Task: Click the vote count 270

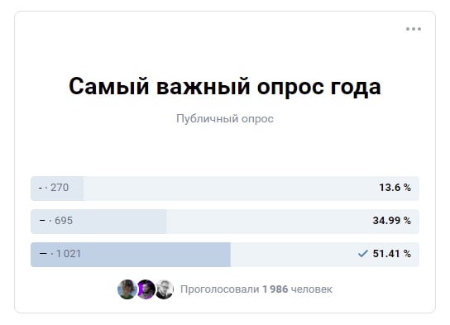Action: [60, 188]
